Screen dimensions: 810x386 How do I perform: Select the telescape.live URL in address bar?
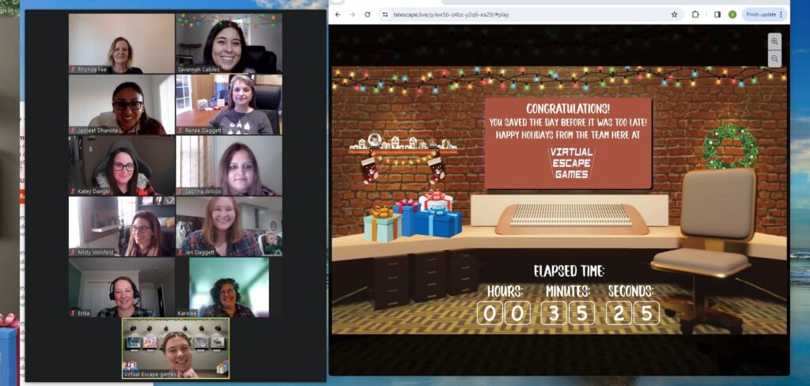tap(450, 14)
